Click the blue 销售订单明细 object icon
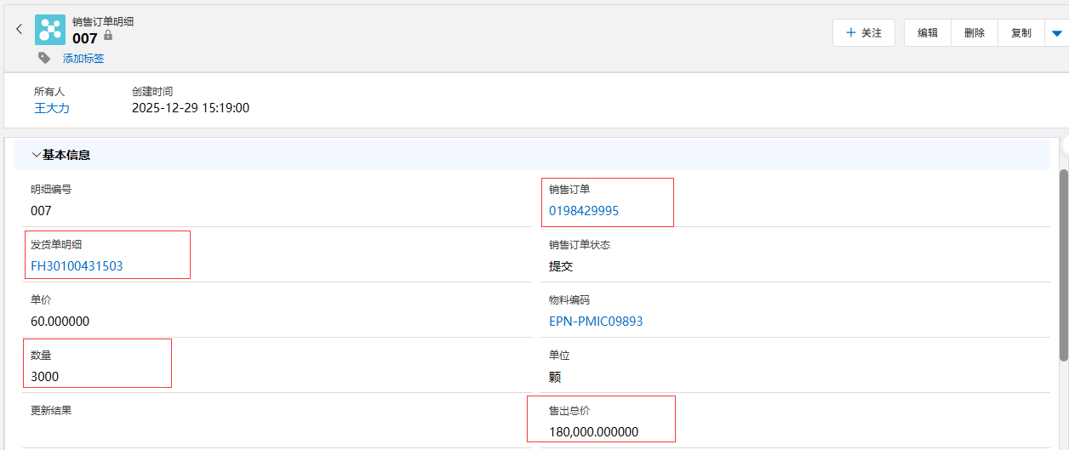 click(50, 30)
